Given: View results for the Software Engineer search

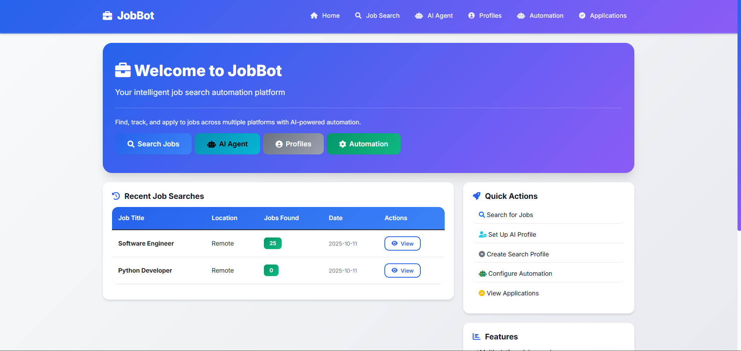Looking at the screenshot, I should (x=402, y=243).
